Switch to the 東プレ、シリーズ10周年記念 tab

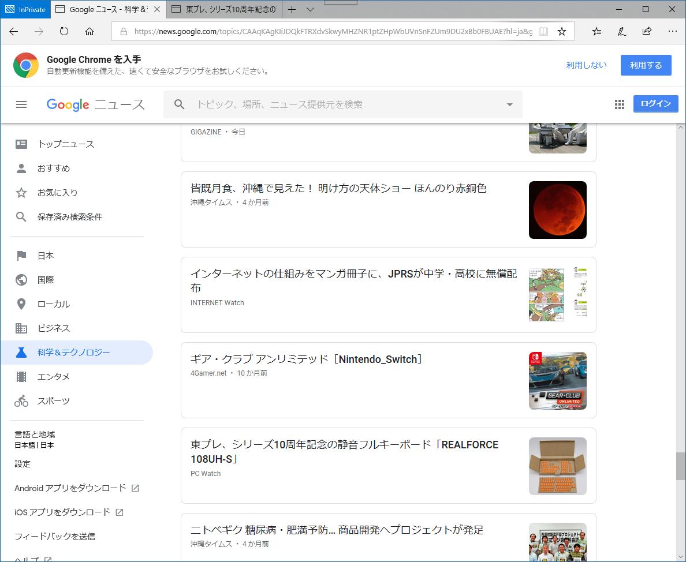point(224,9)
